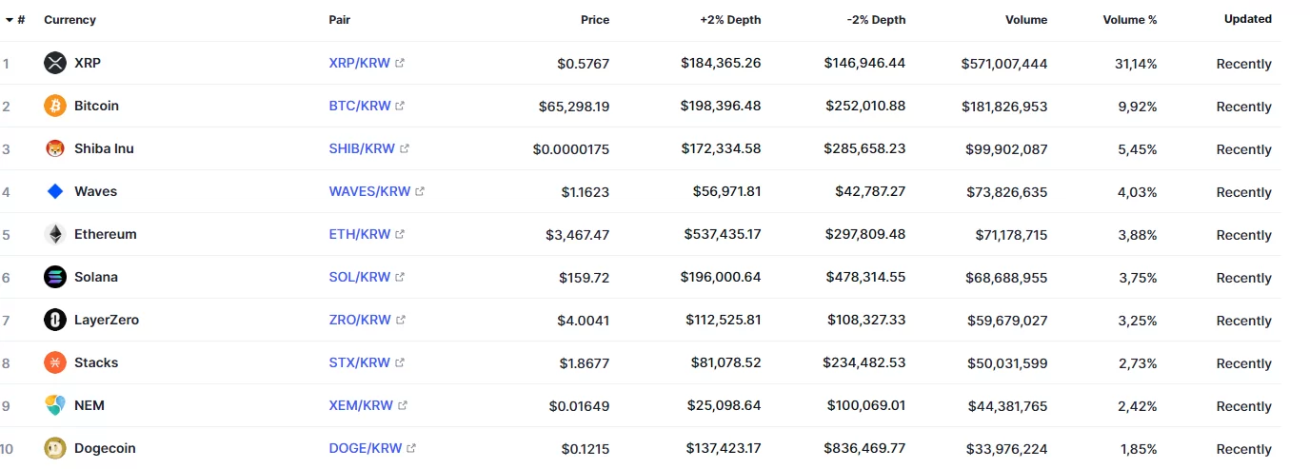Click the Updated column header

1247,19
